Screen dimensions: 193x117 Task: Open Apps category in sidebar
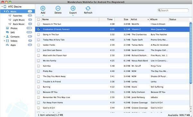tap(13, 45)
